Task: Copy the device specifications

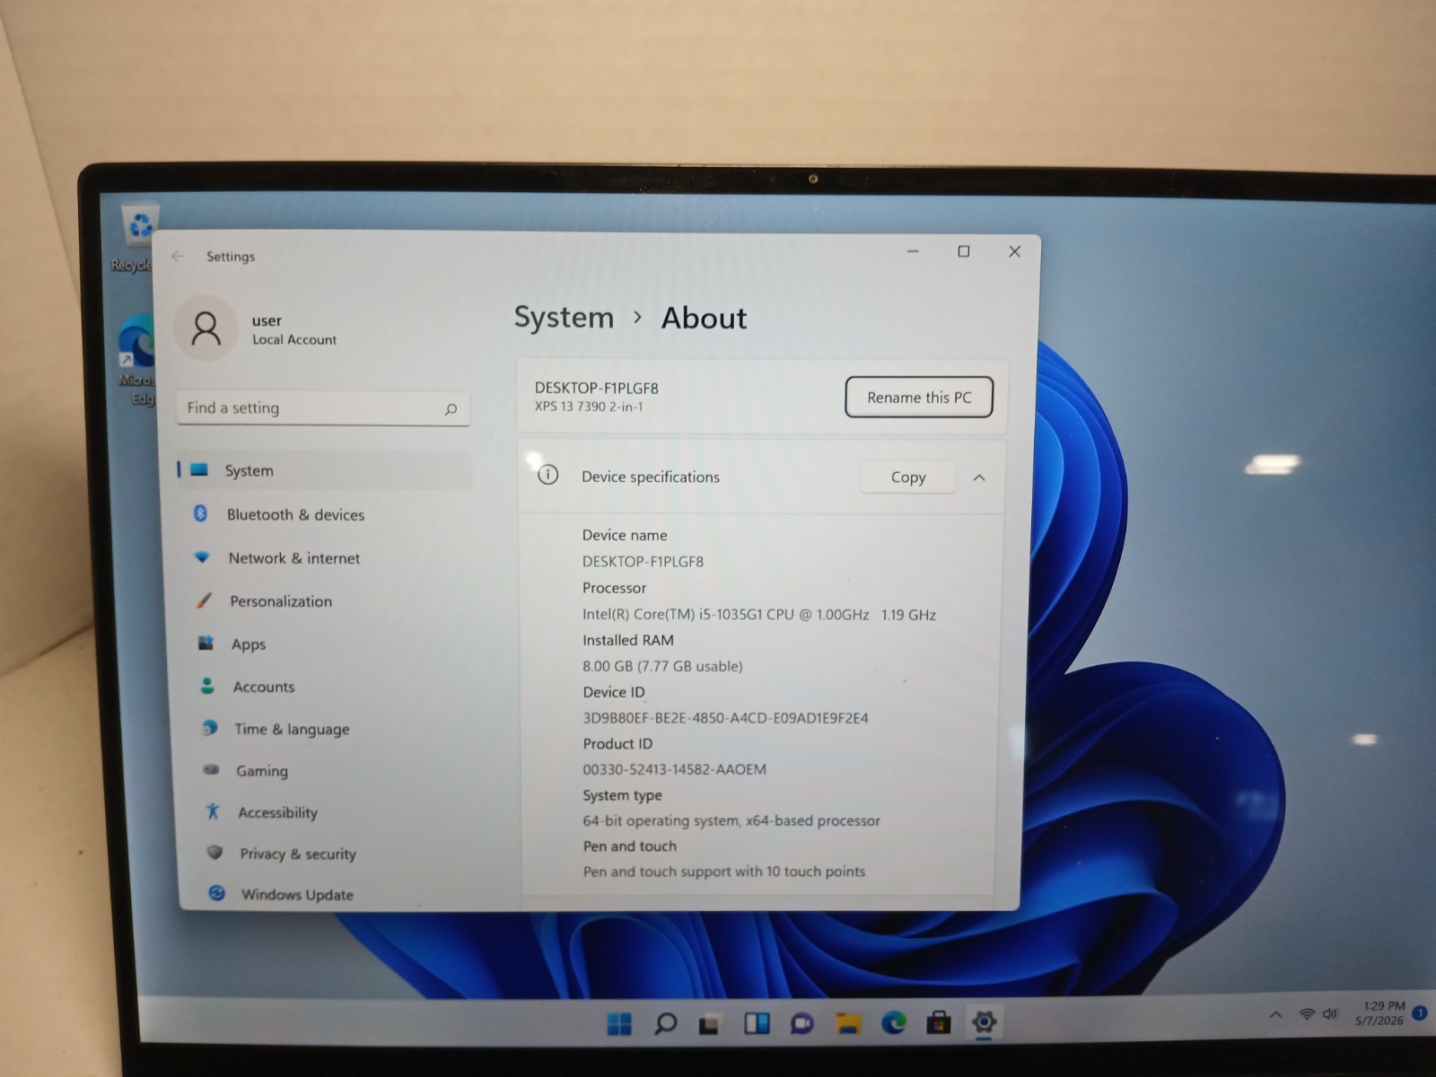Action: click(x=908, y=477)
